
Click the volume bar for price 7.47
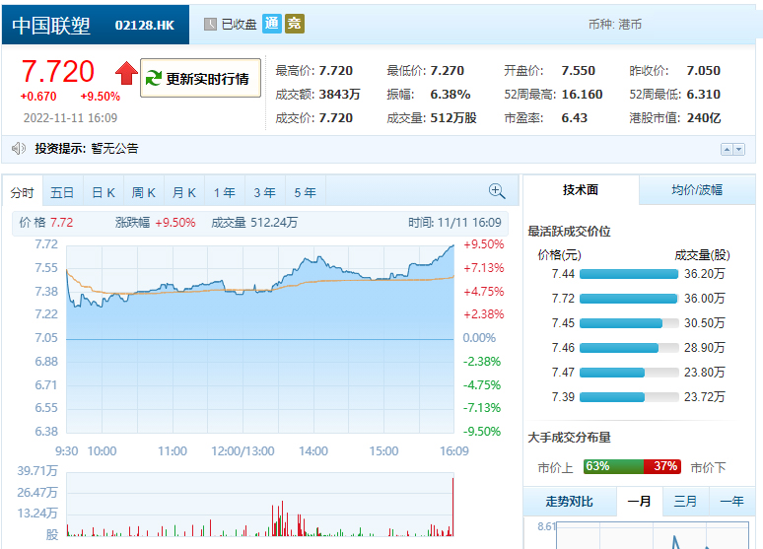[x=629, y=373]
